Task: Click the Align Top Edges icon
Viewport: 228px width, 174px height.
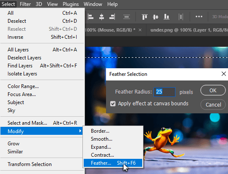Action: [x=145, y=17]
